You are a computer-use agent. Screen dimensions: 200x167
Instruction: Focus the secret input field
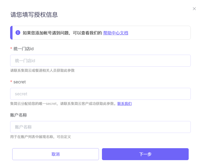[100, 94]
